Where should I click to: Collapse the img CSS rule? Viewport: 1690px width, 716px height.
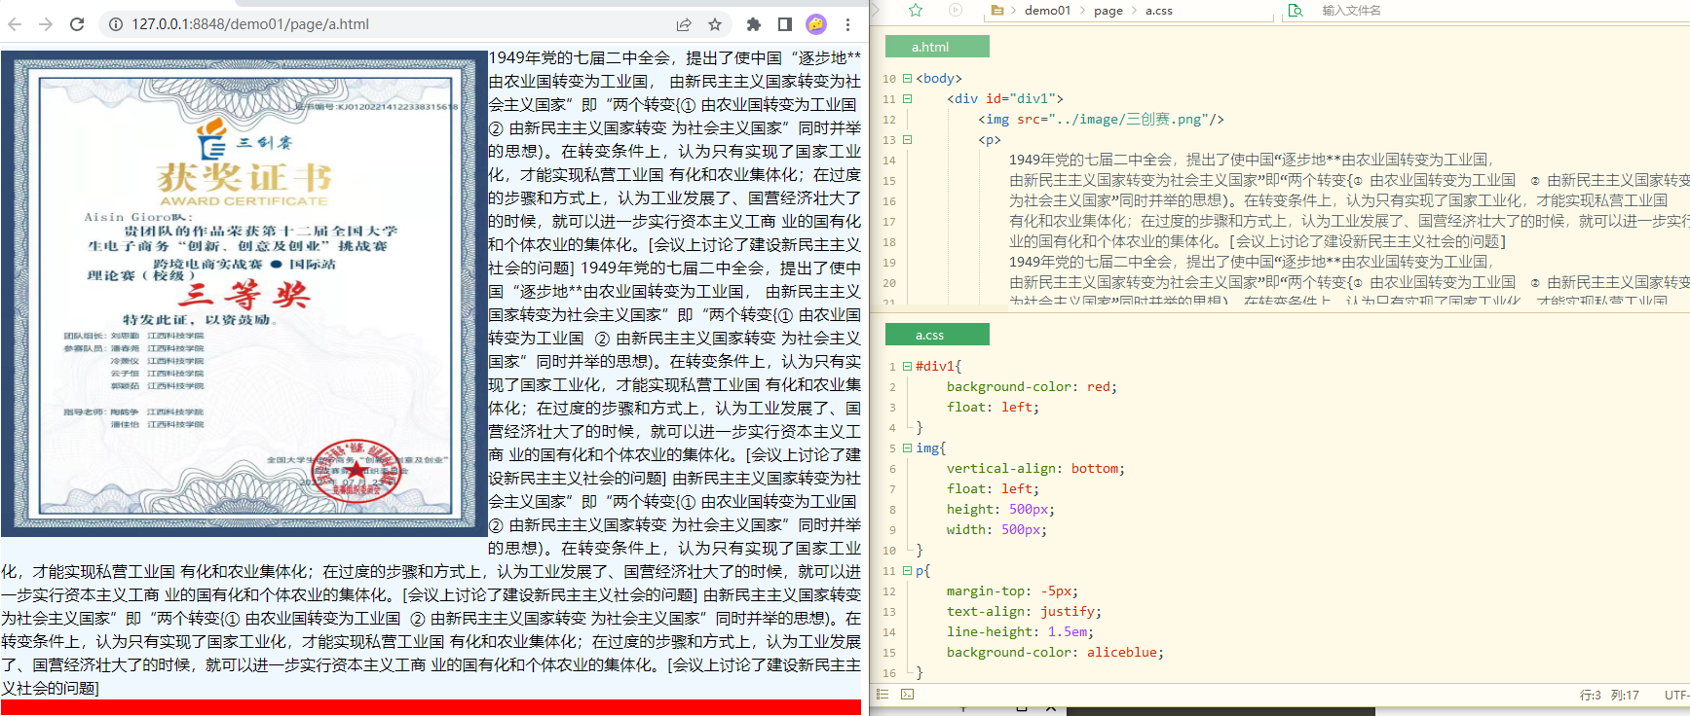(x=907, y=447)
